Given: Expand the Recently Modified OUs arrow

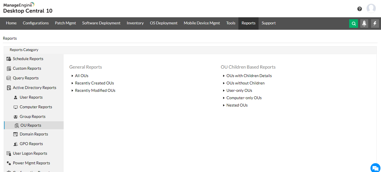Looking at the screenshot, I should 72,91.
